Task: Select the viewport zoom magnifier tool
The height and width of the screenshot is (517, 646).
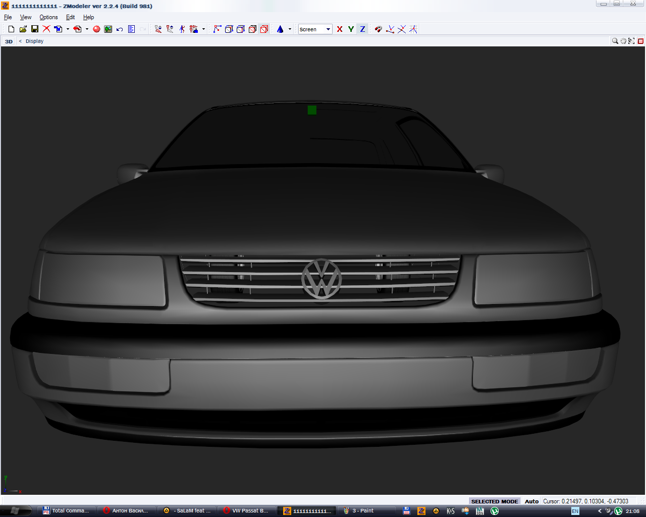Action: 615,41
